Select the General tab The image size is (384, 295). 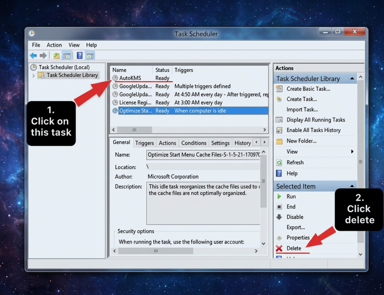click(x=121, y=142)
